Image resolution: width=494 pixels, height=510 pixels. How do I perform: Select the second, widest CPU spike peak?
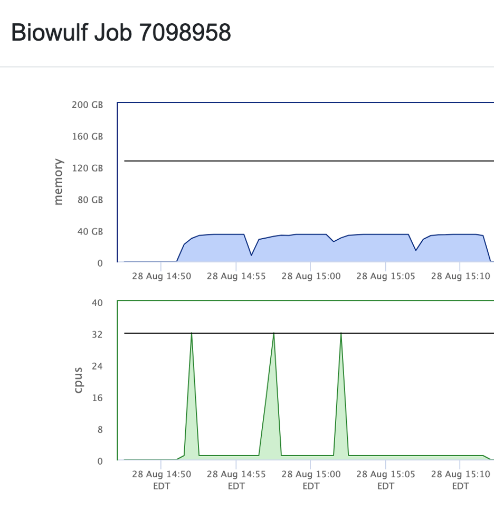(273, 334)
